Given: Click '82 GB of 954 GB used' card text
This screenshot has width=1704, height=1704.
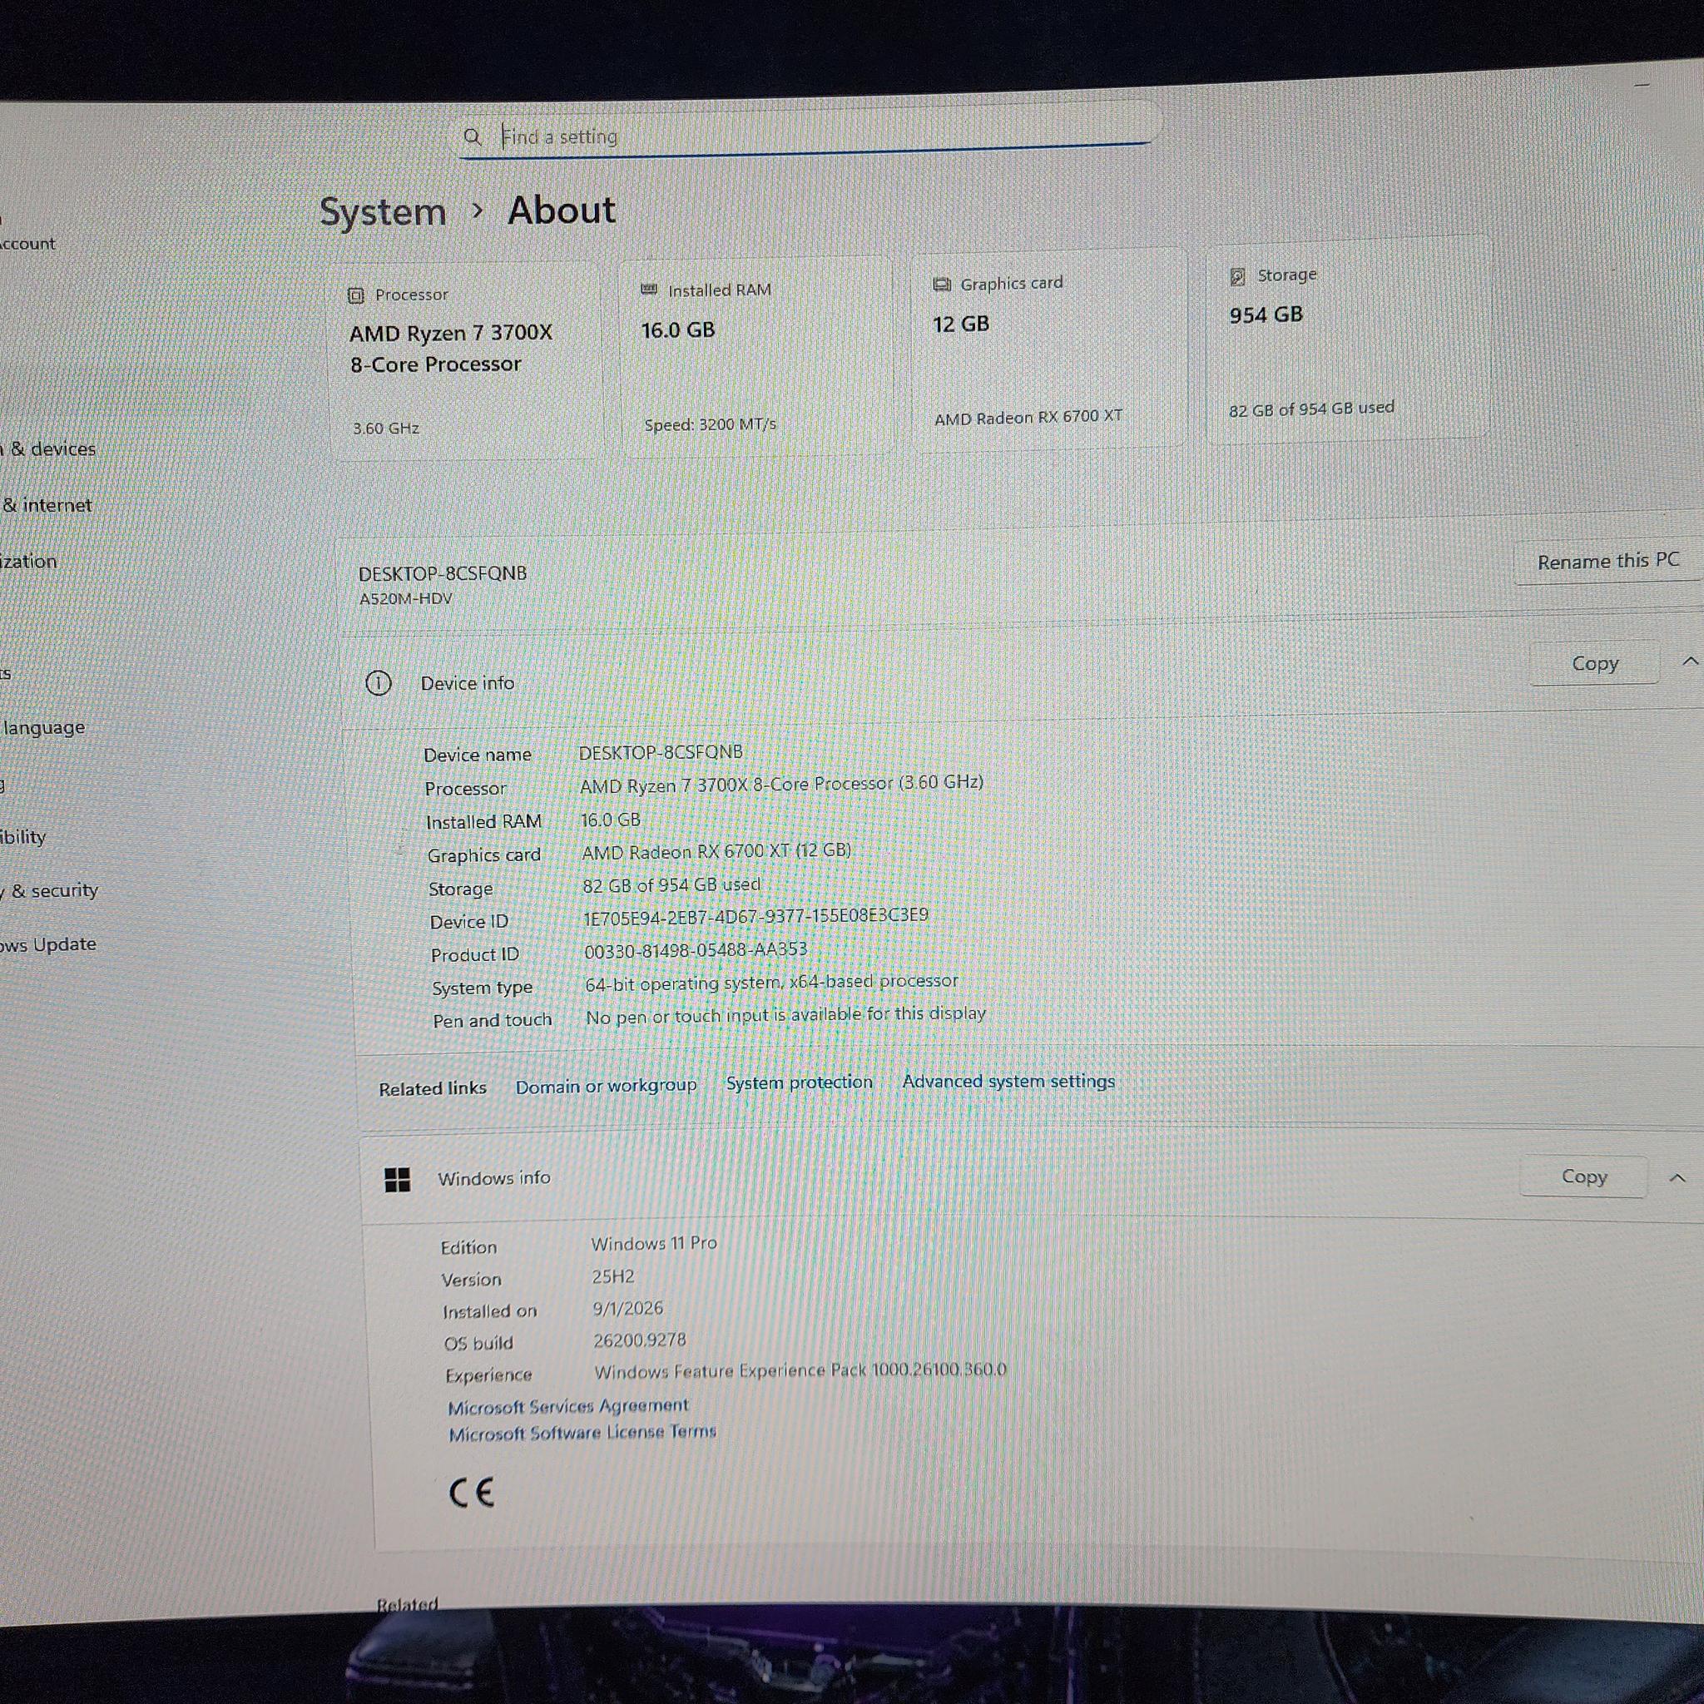Looking at the screenshot, I should [1311, 409].
